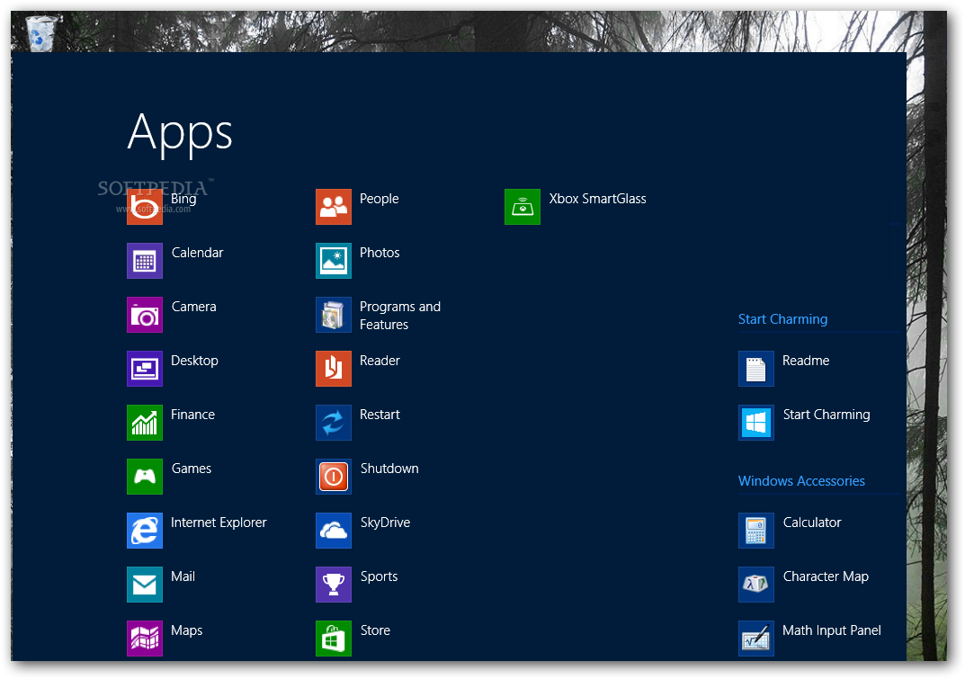The width and height of the screenshot is (965, 679).
Task: Click the Camera label
Action: [x=194, y=307]
